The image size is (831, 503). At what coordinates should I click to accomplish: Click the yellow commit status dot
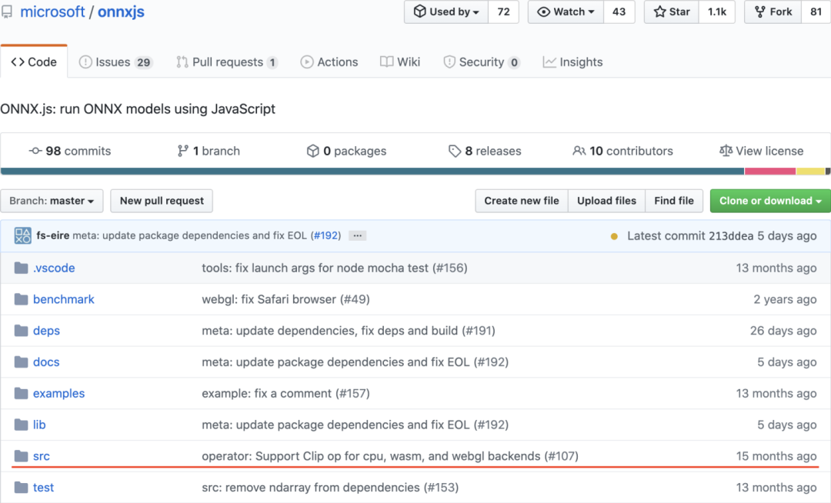point(614,236)
